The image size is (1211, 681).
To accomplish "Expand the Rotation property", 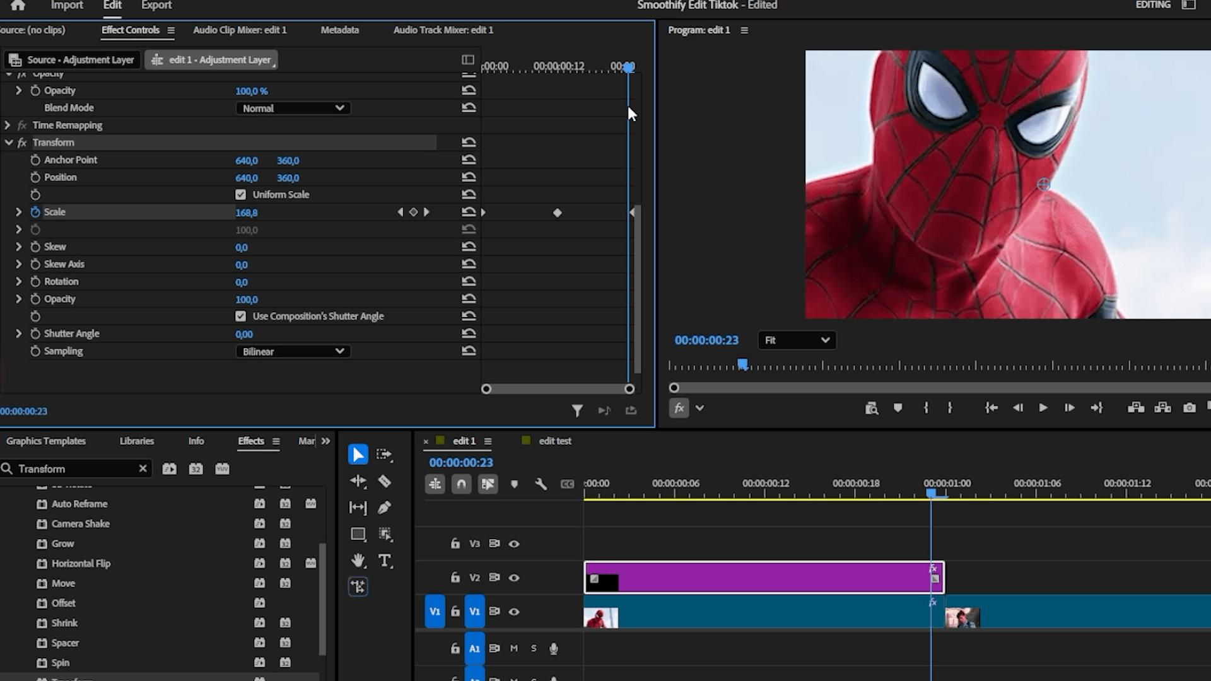I will (x=18, y=282).
